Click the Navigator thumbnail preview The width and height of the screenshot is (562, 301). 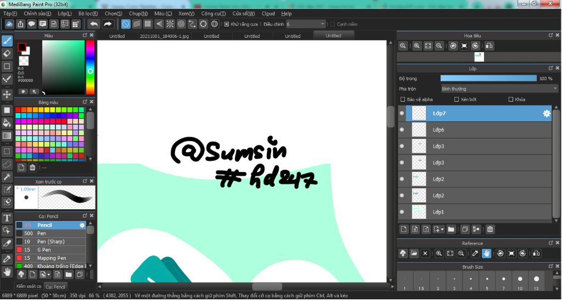tap(479, 57)
